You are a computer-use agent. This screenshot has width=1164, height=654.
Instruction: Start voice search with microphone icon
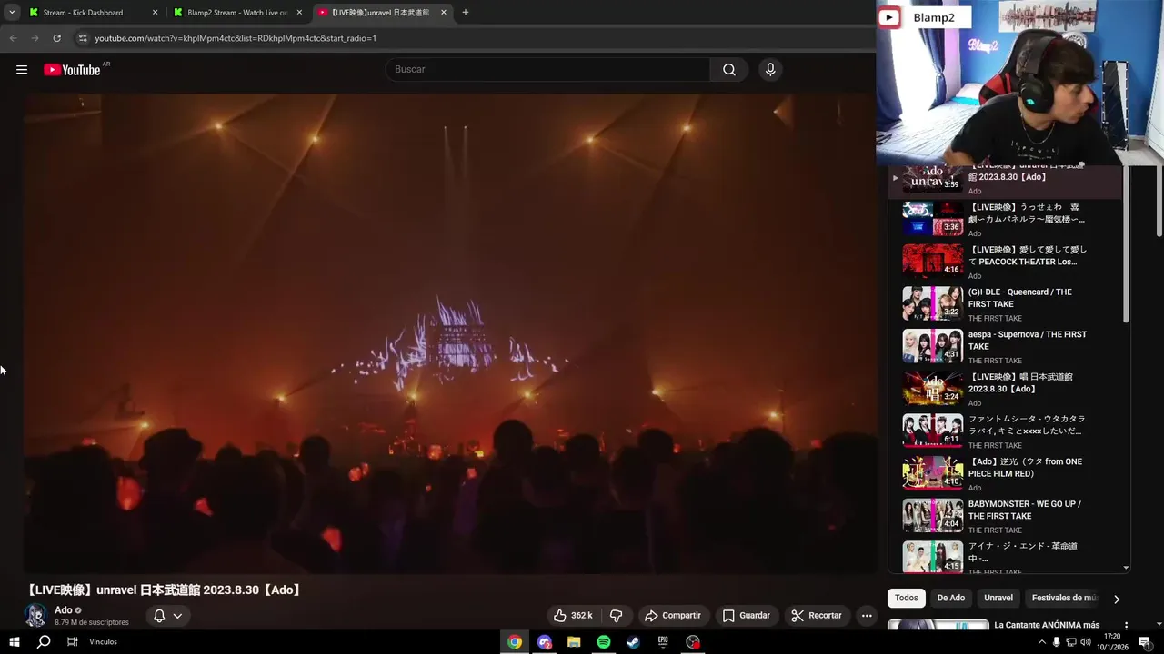[x=770, y=70]
